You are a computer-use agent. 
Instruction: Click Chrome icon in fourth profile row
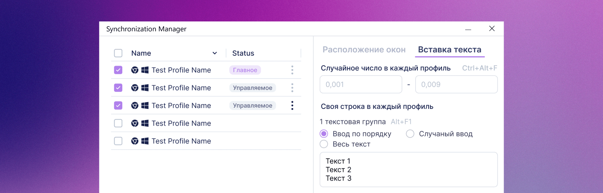tap(135, 124)
